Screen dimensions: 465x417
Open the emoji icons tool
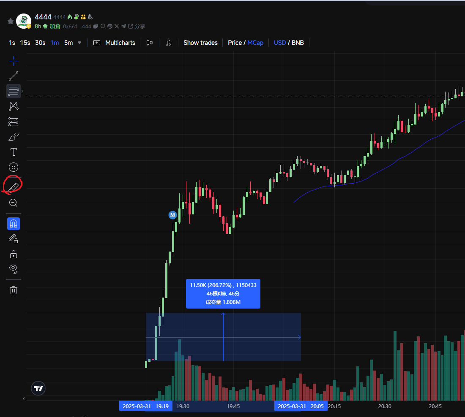(14, 167)
